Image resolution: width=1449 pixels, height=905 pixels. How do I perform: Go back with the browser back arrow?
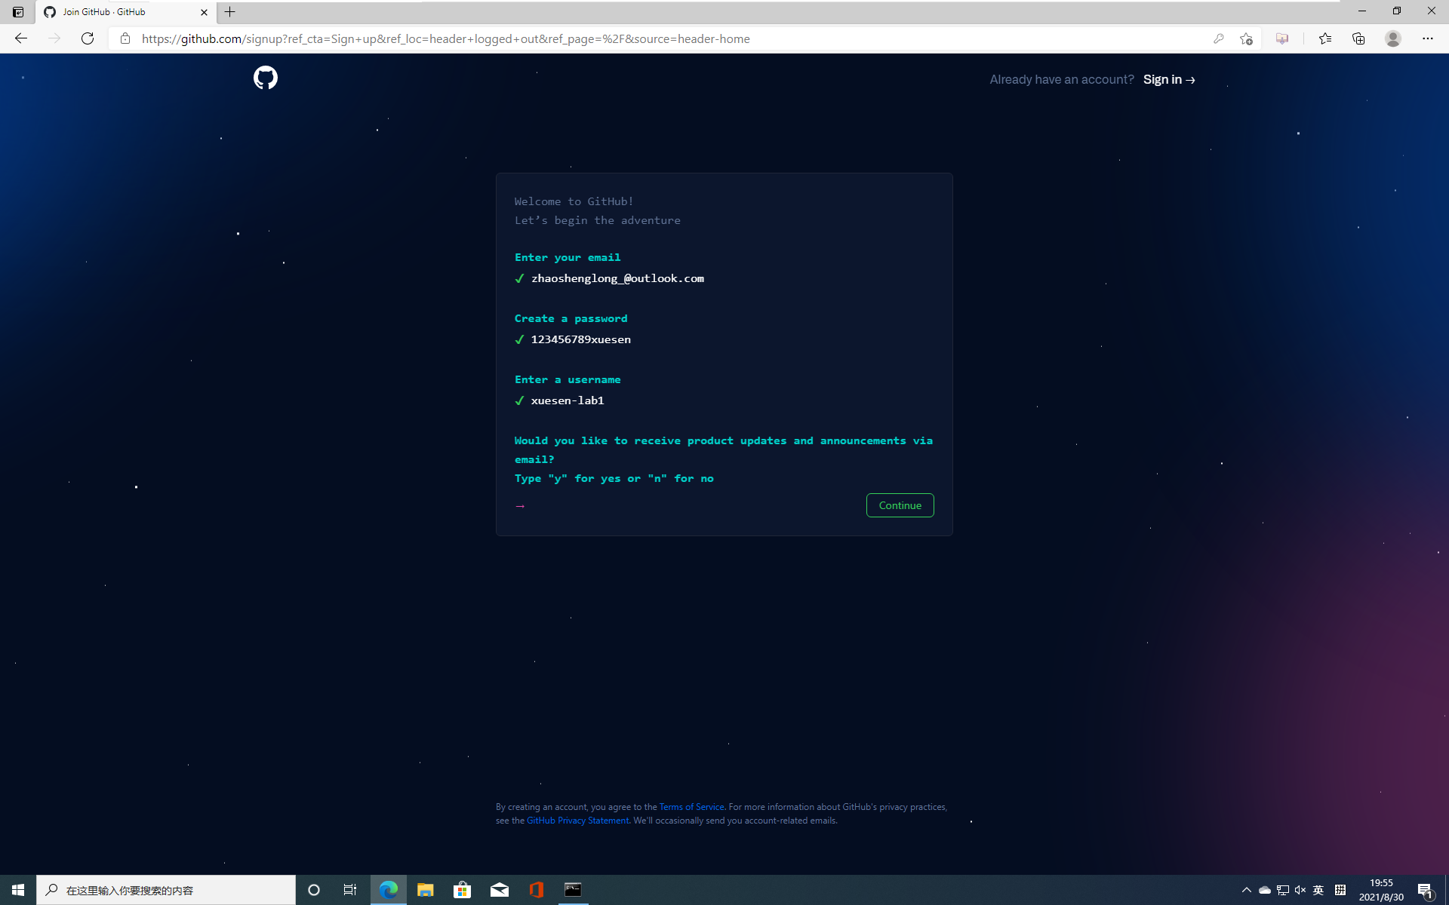20,38
